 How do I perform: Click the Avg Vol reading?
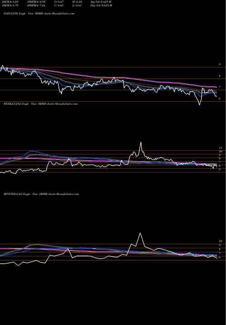(x=101, y=2)
